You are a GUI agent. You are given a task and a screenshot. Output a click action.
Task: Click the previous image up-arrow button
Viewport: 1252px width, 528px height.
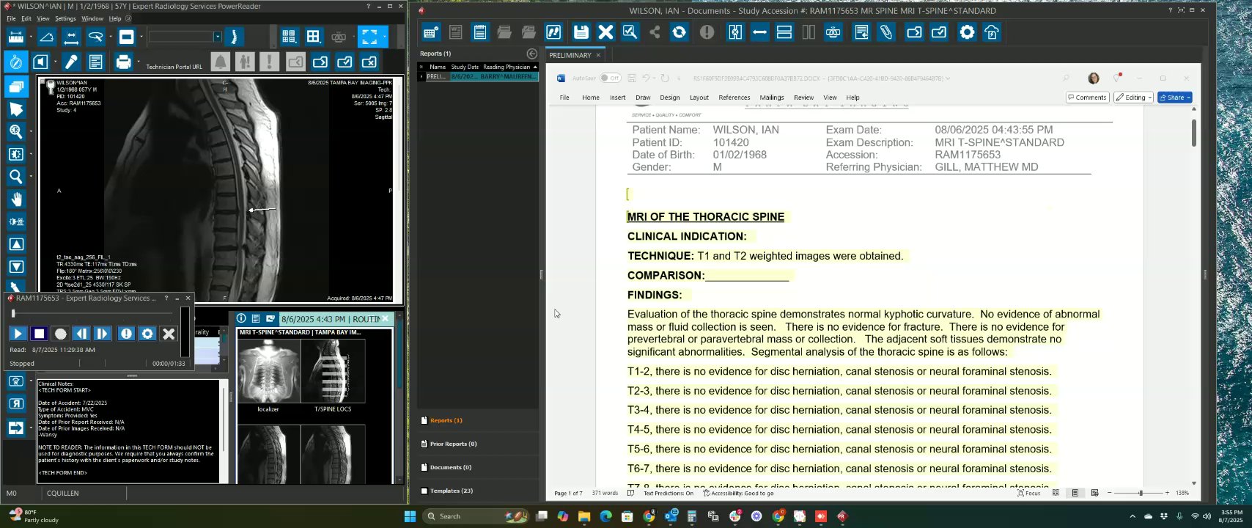15,244
